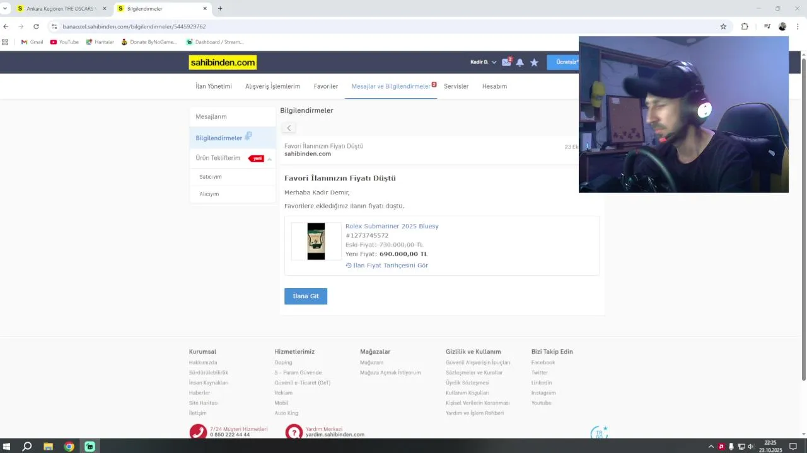Open the tab search dropdown arrow

click(5, 9)
